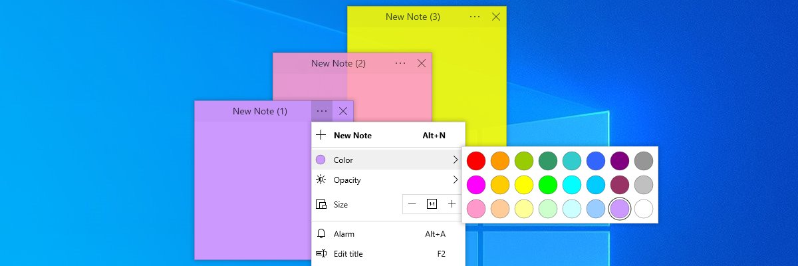The width and height of the screenshot is (798, 266).
Task: Pick the peach swatch
Action: 499,209
